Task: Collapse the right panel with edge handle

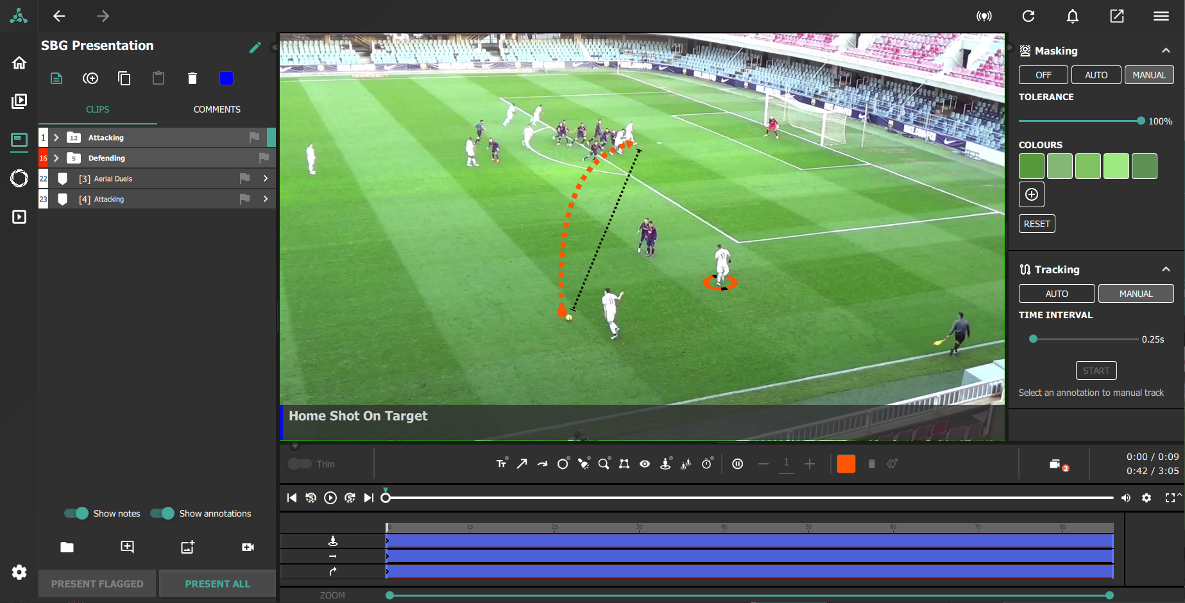Action: [1010, 47]
